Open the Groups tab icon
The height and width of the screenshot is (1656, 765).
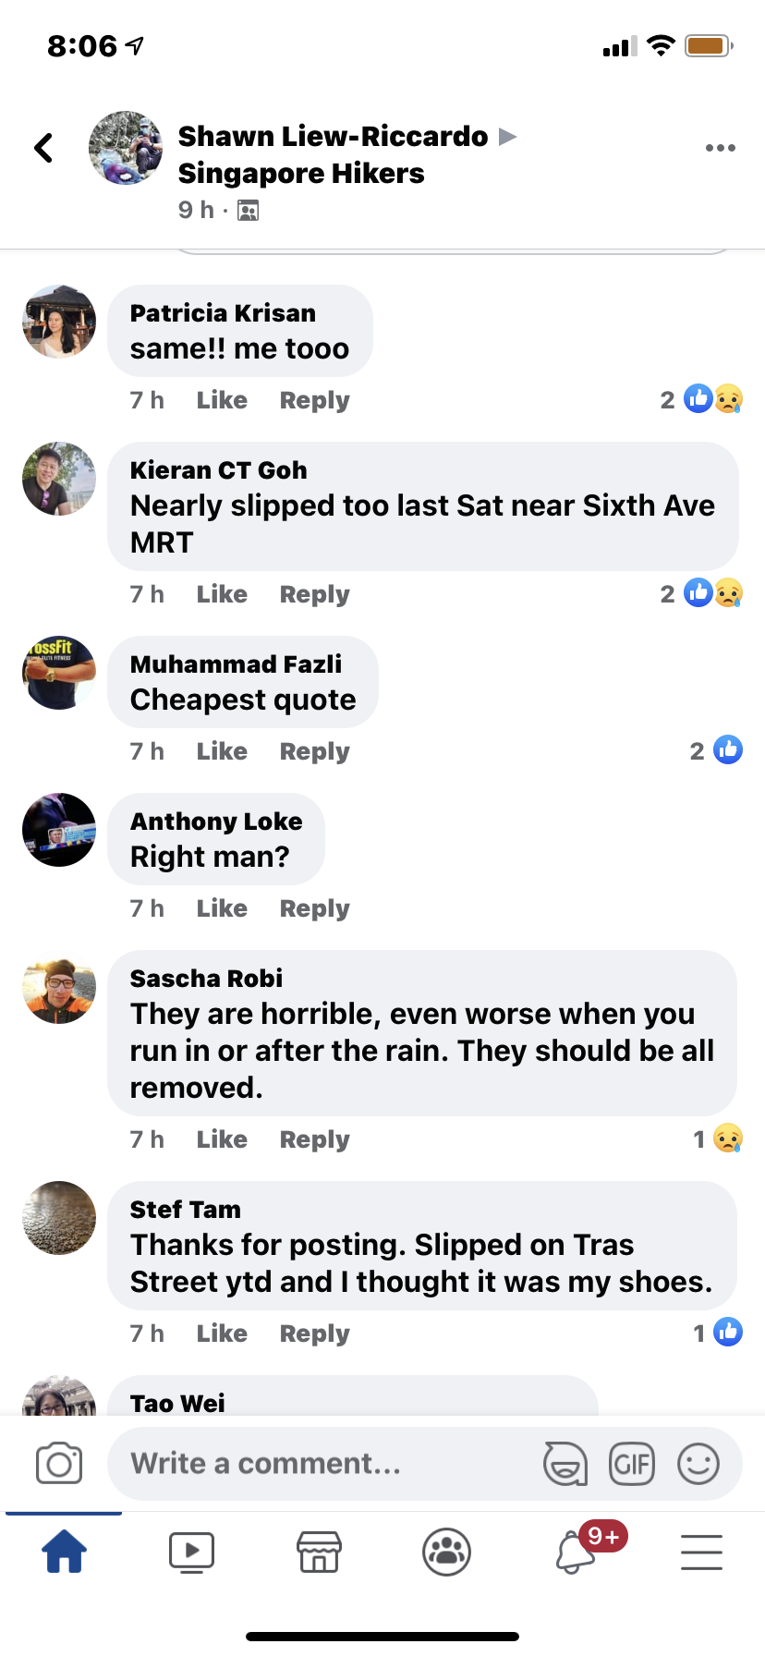(x=446, y=1552)
